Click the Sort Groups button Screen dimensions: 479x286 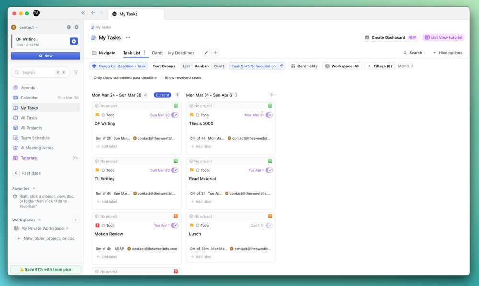[164, 66]
